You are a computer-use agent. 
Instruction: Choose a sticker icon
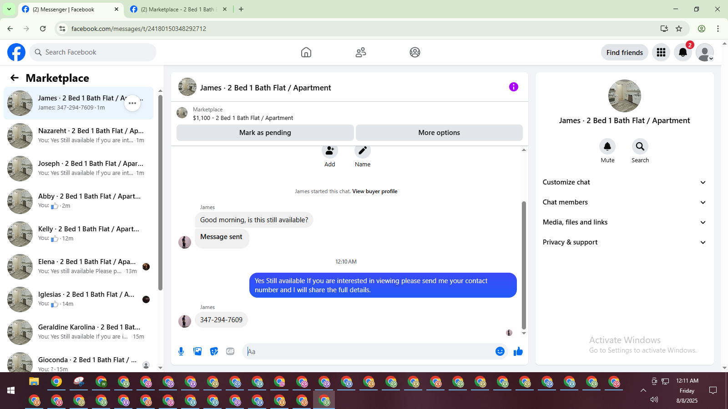coord(214,351)
